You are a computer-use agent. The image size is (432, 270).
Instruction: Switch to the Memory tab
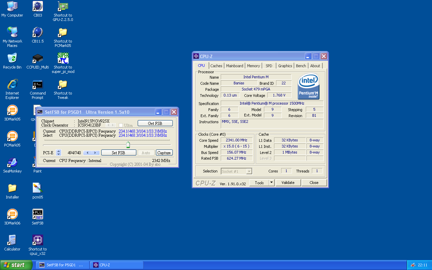pos(253,66)
